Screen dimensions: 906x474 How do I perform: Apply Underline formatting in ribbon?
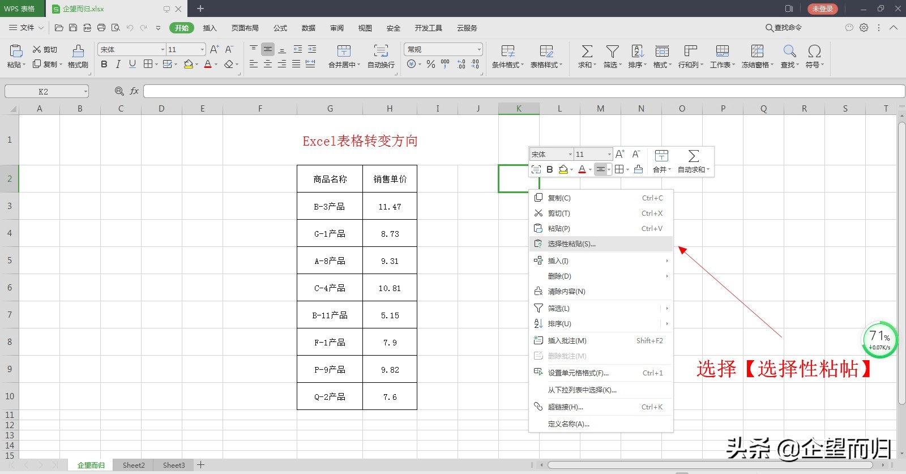[x=132, y=65]
